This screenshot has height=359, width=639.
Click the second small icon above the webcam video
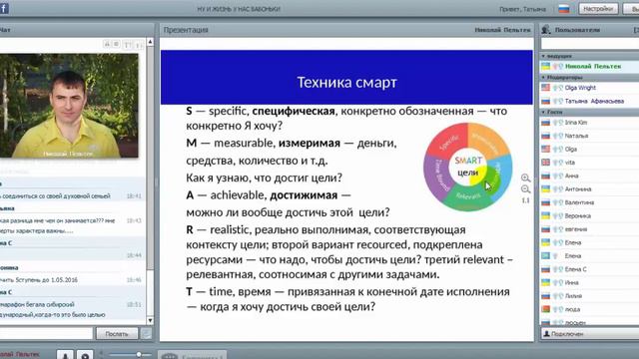point(116,44)
